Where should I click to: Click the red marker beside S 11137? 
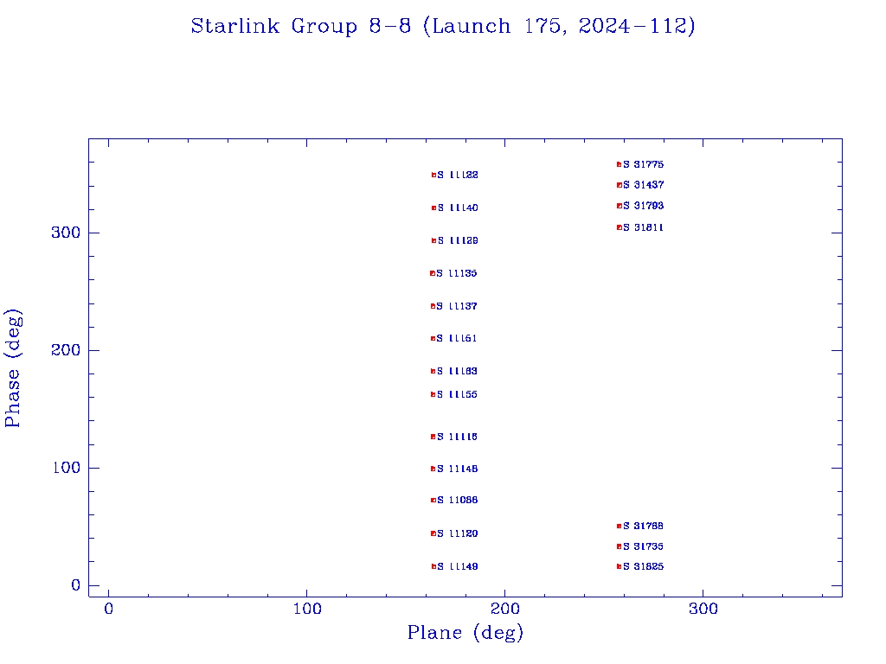tap(433, 306)
